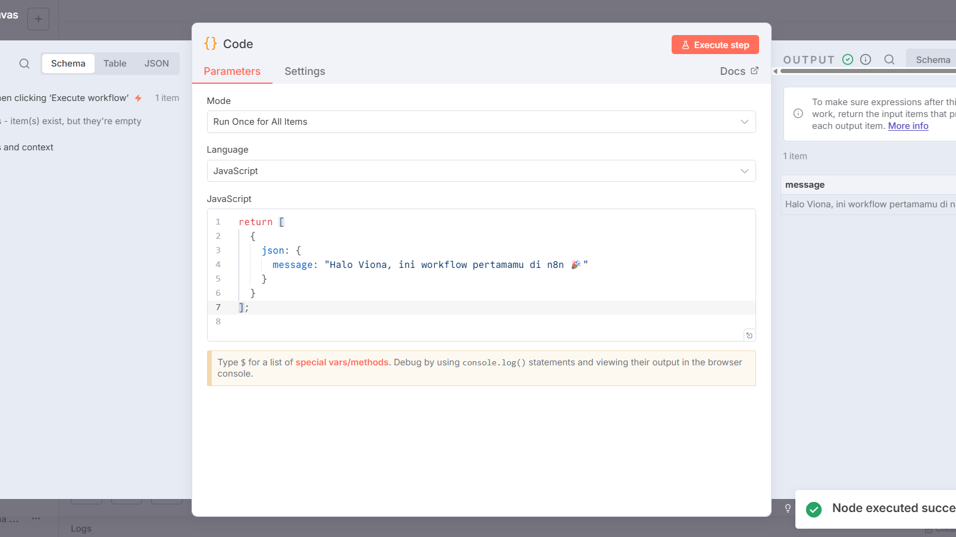The image size is (956, 537).
Task: Switch to the Settings tab
Action: [305, 71]
